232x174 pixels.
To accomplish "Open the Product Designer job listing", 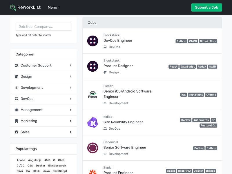I will point(118,66).
